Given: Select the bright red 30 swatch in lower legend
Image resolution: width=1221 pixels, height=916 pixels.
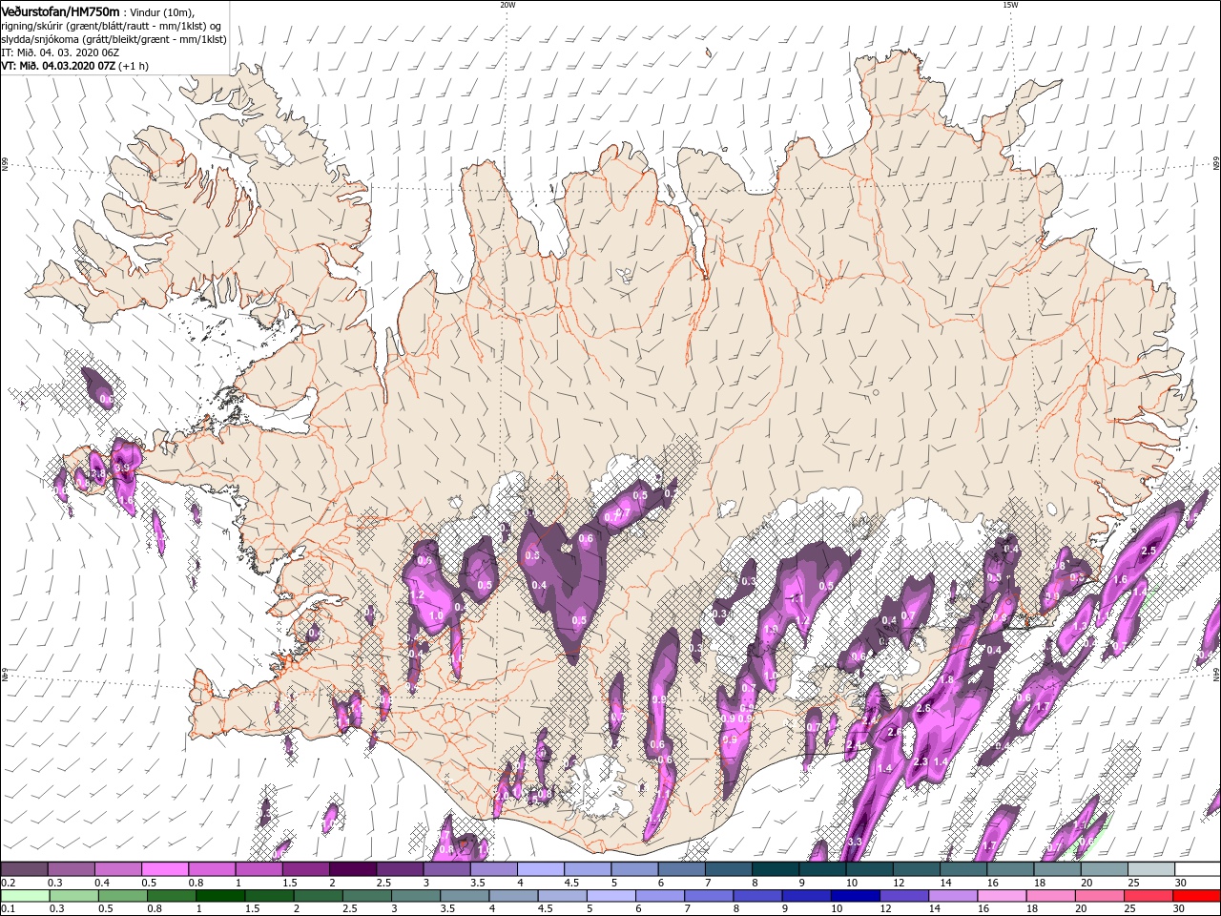Looking at the screenshot, I should click(x=1196, y=896).
